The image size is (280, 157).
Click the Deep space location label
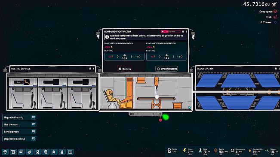[x=266, y=12]
